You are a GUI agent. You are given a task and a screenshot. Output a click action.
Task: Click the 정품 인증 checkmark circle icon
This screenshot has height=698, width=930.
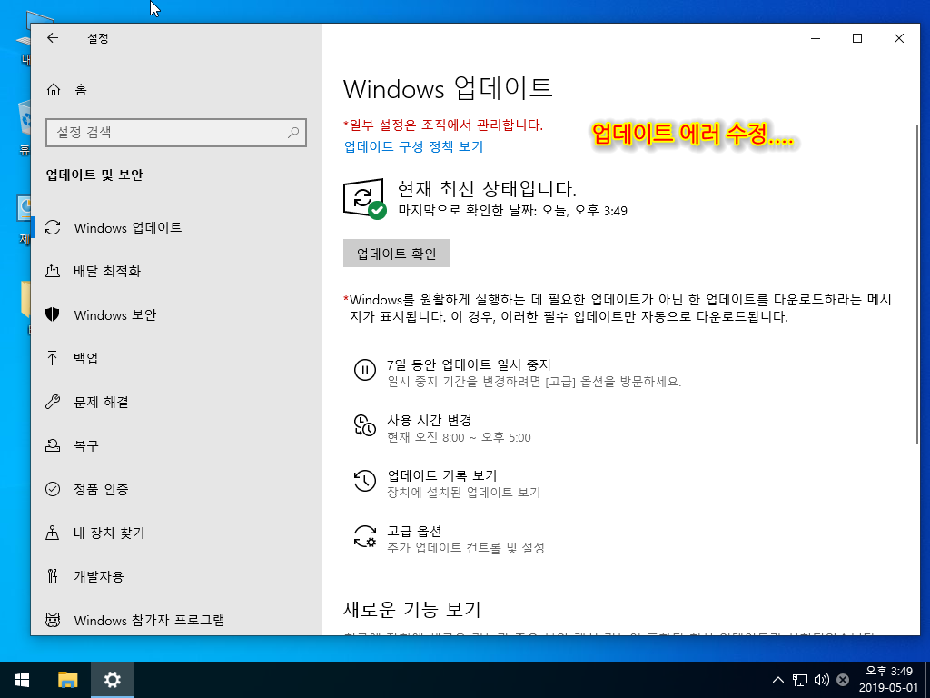(x=53, y=489)
